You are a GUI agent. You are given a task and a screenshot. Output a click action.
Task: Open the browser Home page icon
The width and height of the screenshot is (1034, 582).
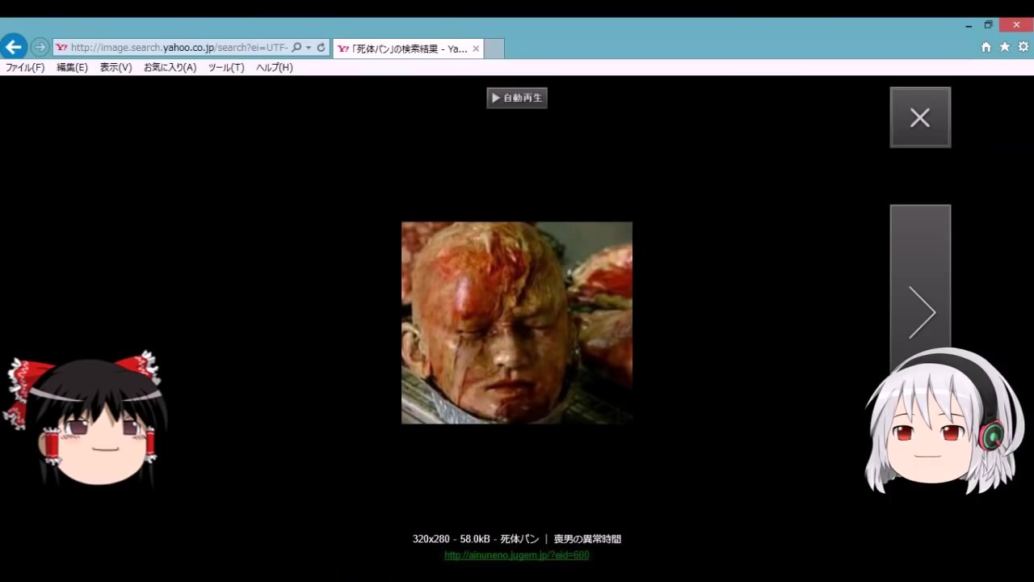[x=986, y=48]
